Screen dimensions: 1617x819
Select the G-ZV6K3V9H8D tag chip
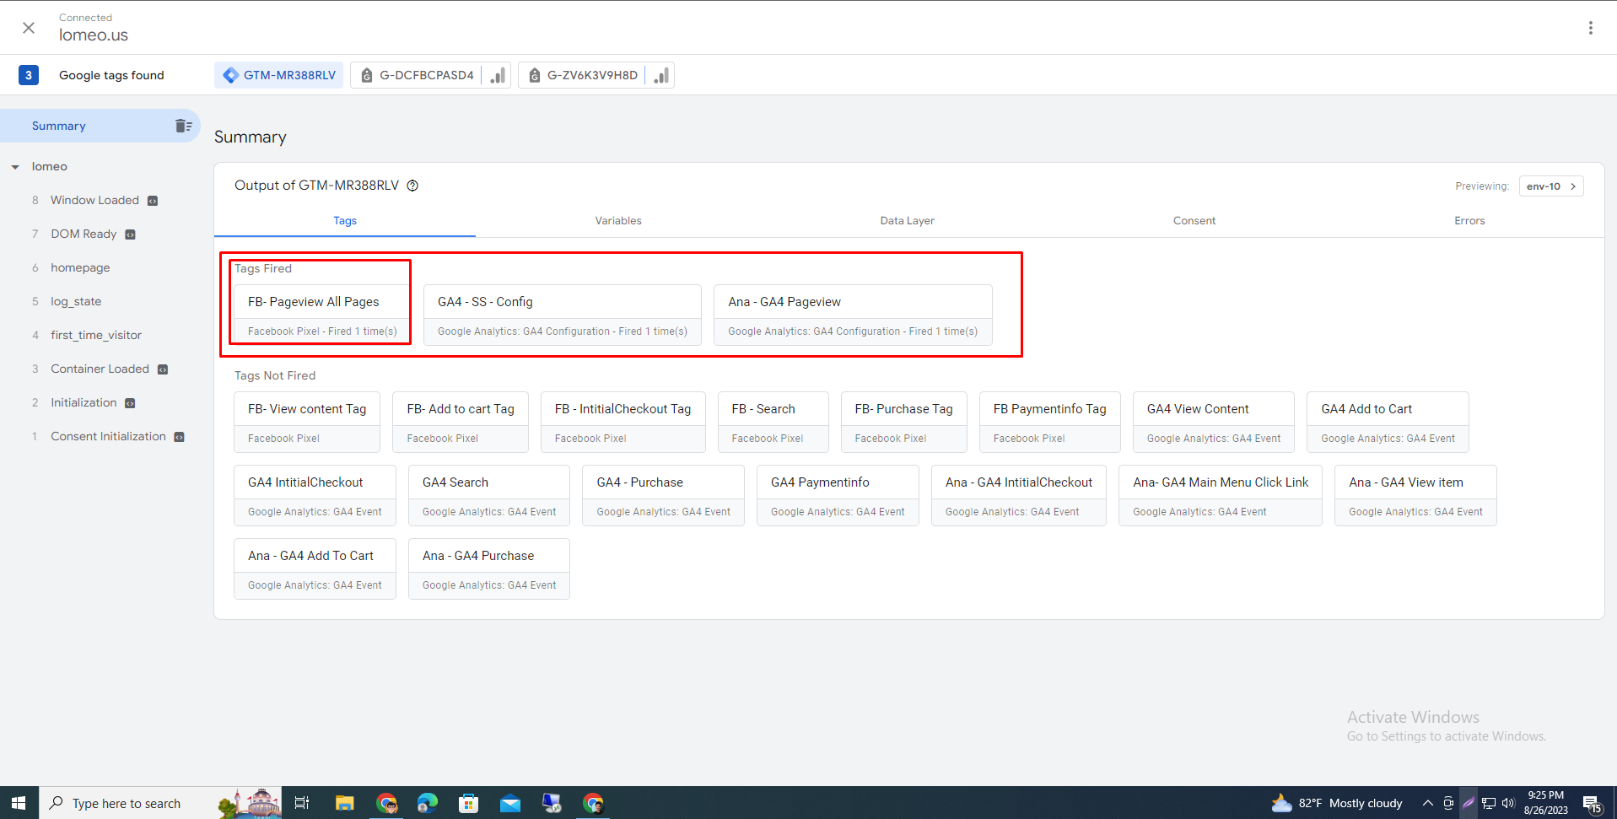pos(584,75)
